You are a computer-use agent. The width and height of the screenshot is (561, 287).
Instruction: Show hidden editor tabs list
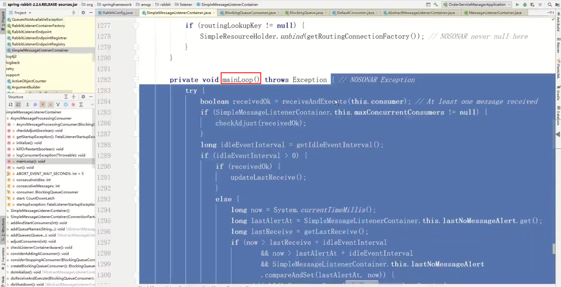550,13
